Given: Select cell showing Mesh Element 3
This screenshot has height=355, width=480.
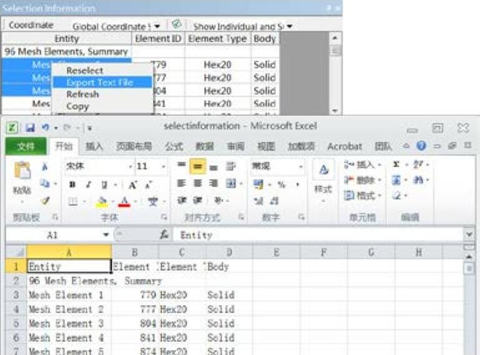Looking at the screenshot, I should tap(69, 323).
